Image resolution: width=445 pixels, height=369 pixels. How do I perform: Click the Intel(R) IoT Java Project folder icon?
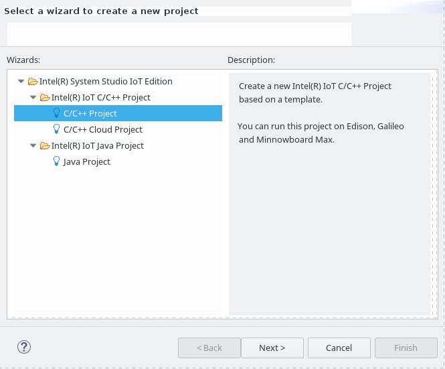45,146
